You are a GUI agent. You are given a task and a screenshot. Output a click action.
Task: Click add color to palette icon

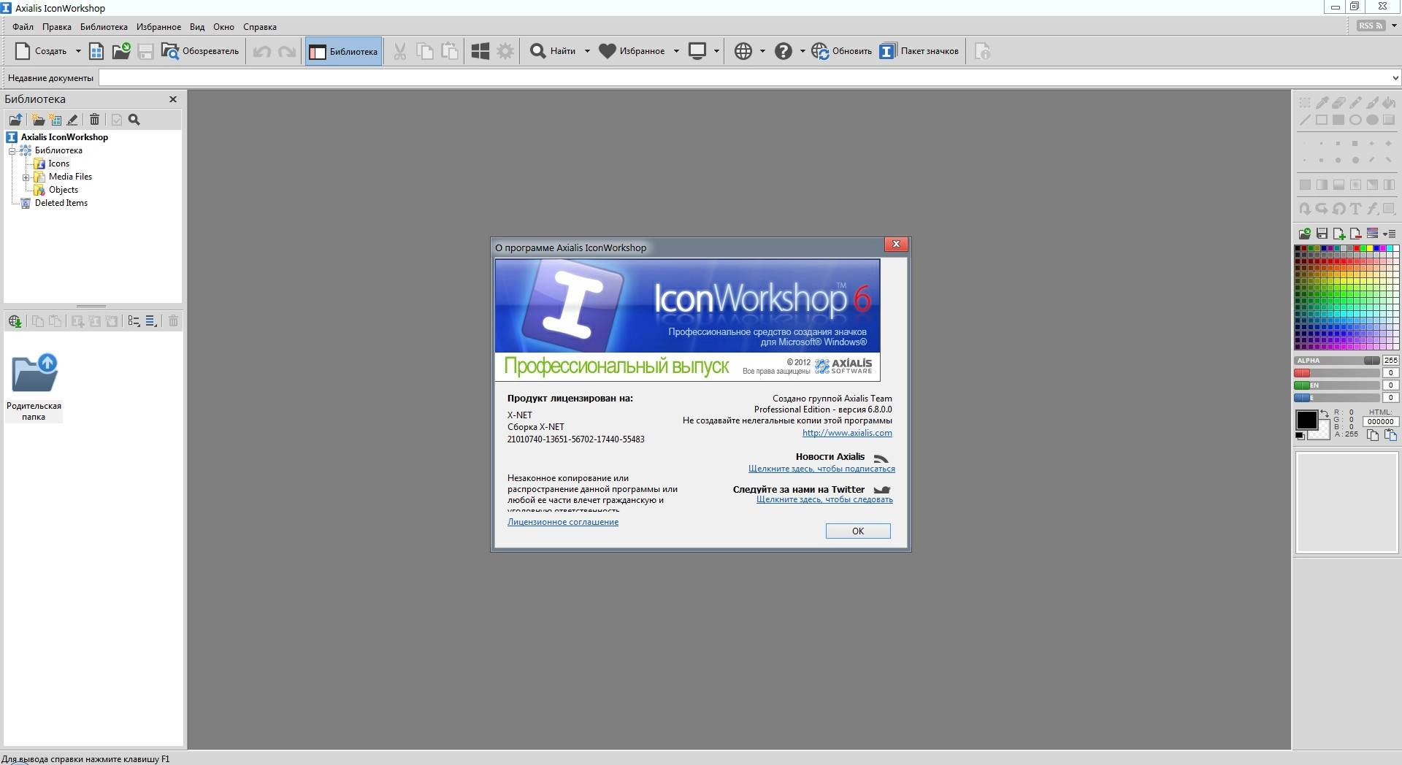coord(1338,234)
